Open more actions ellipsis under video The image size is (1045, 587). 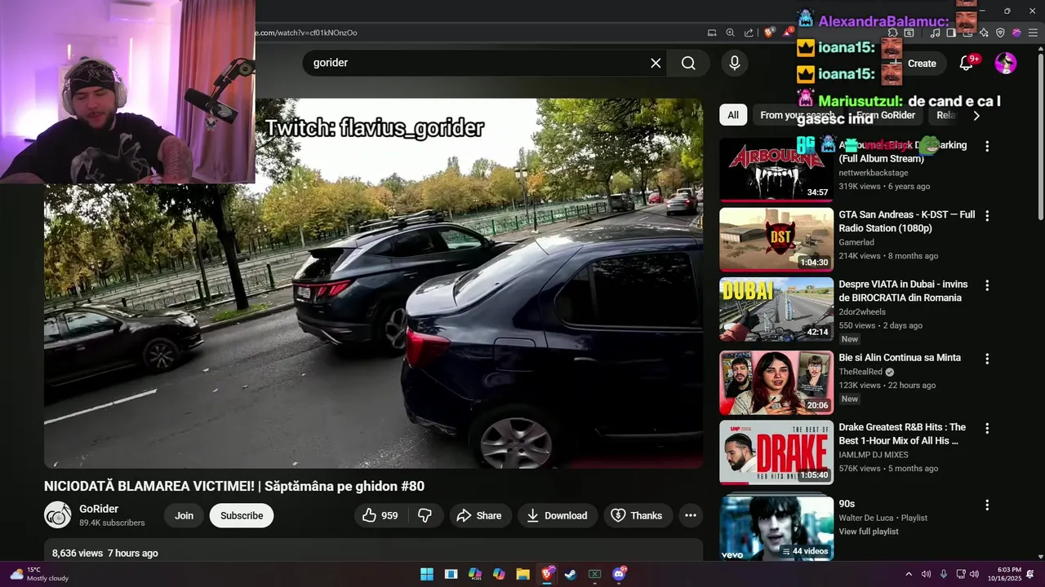[x=691, y=515]
